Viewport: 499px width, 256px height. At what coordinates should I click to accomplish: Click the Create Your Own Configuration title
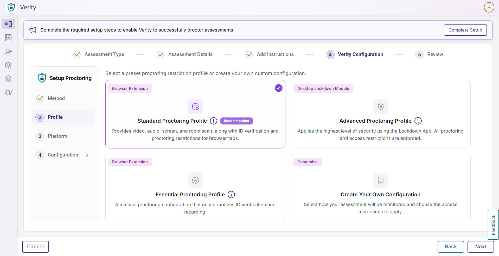coord(381,195)
